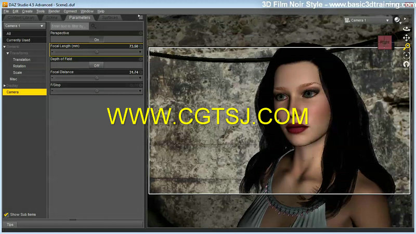
Task: Click the F/Stop slider handle
Action: (x=97, y=91)
